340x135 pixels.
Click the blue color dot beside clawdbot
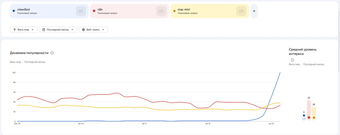(x=14, y=11)
